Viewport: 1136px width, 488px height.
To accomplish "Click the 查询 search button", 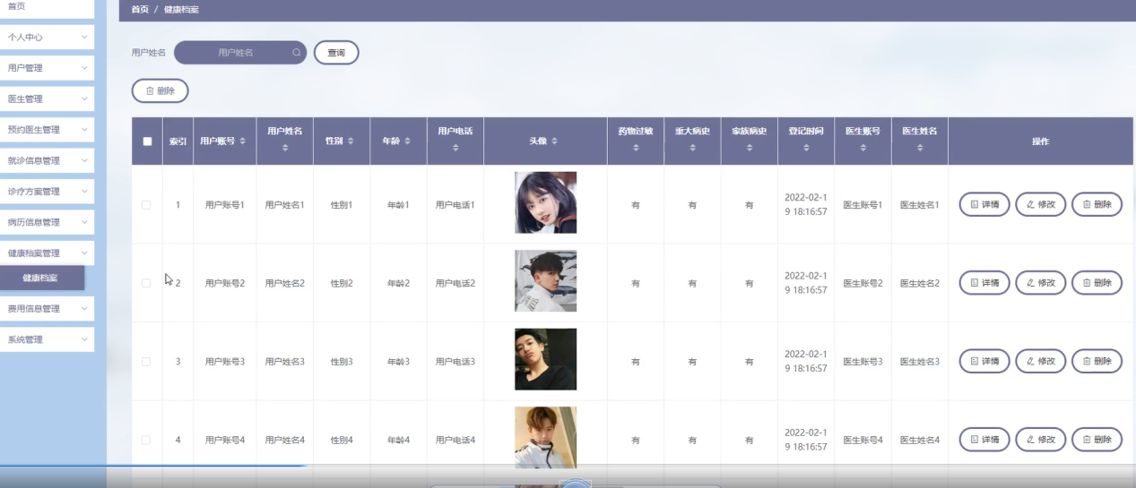I will [336, 53].
